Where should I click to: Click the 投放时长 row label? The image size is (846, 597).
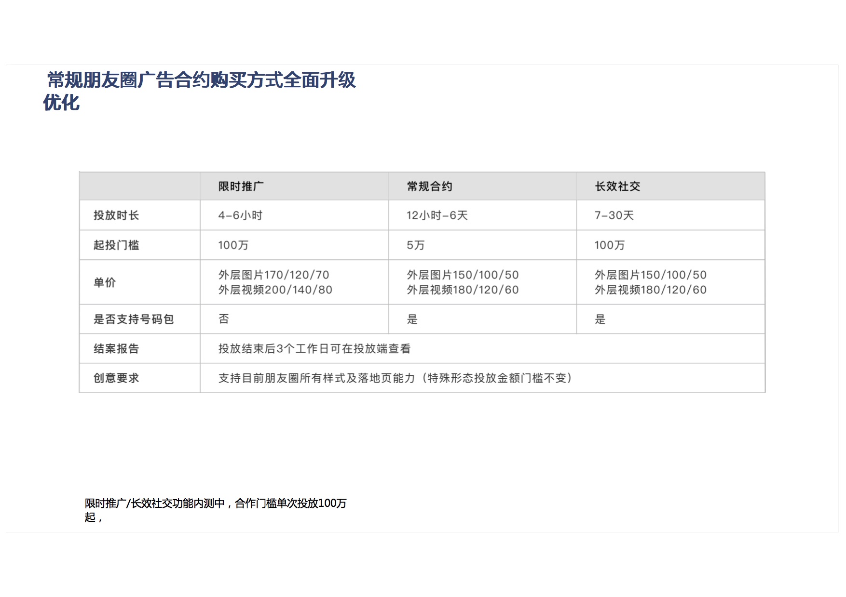point(116,215)
